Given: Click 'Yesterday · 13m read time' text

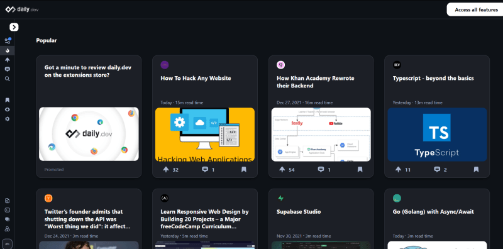Looking at the screenshot, I should point(417,102).
